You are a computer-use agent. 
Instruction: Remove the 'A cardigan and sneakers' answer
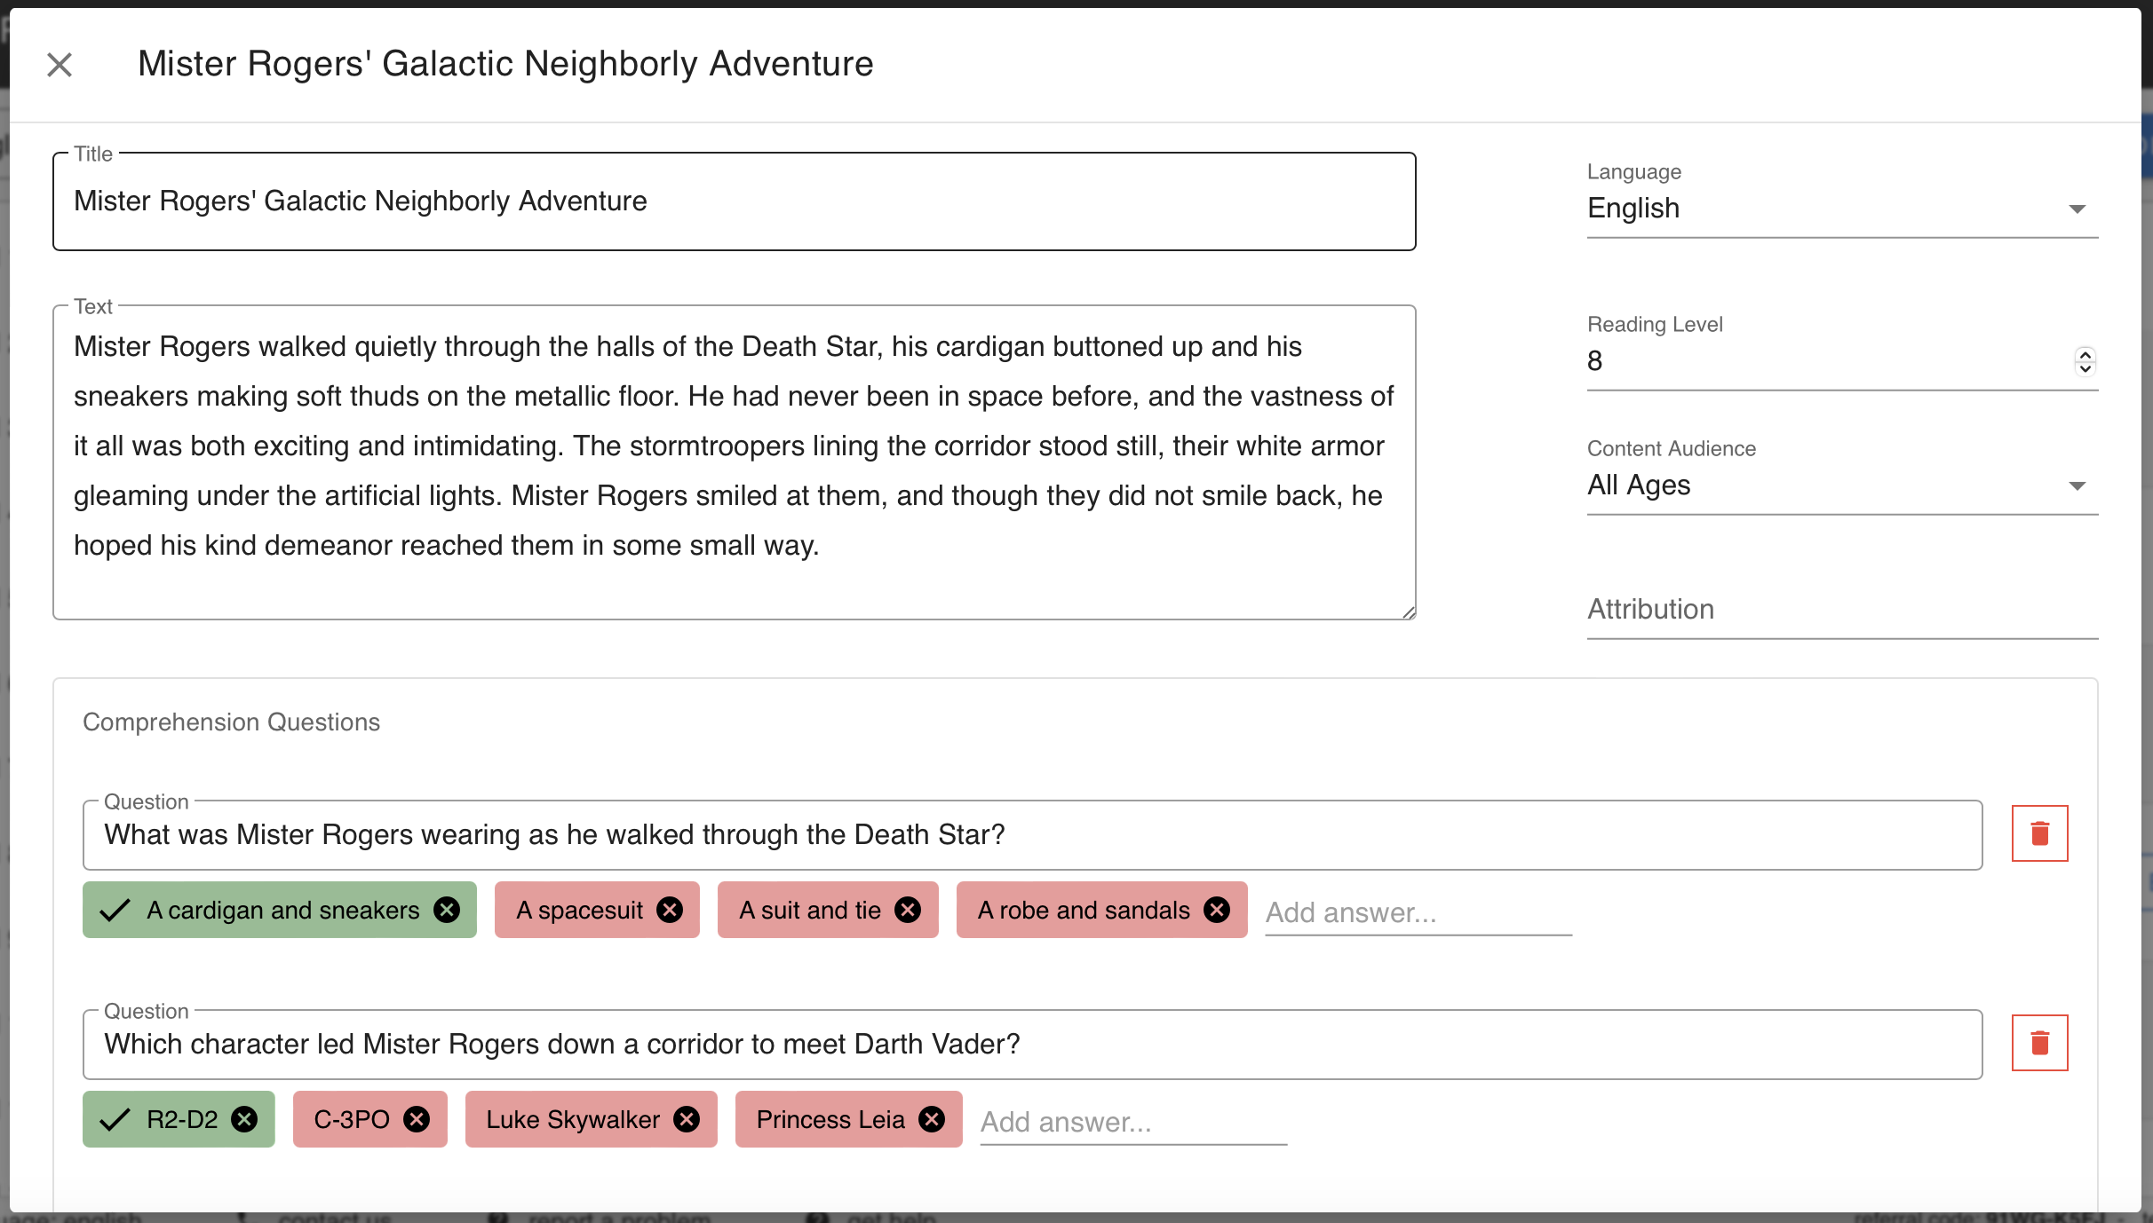447,910
